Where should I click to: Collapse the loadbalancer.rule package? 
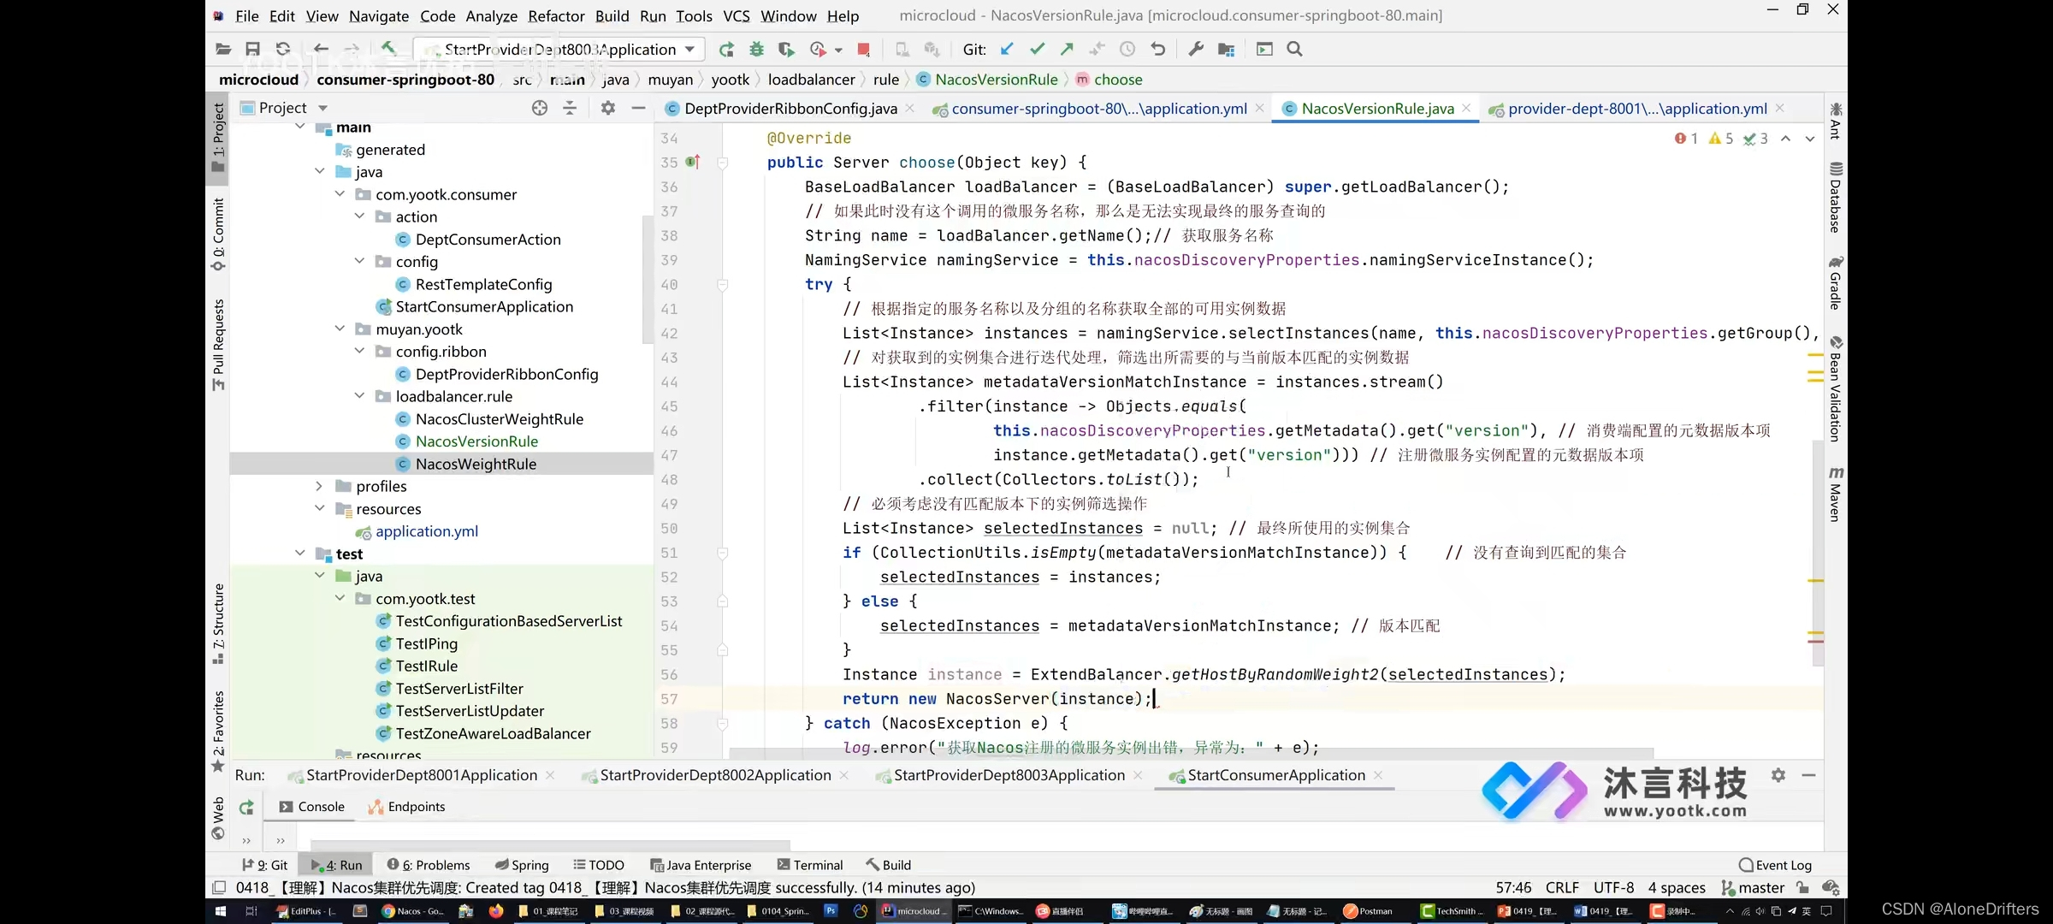[359, 396]
